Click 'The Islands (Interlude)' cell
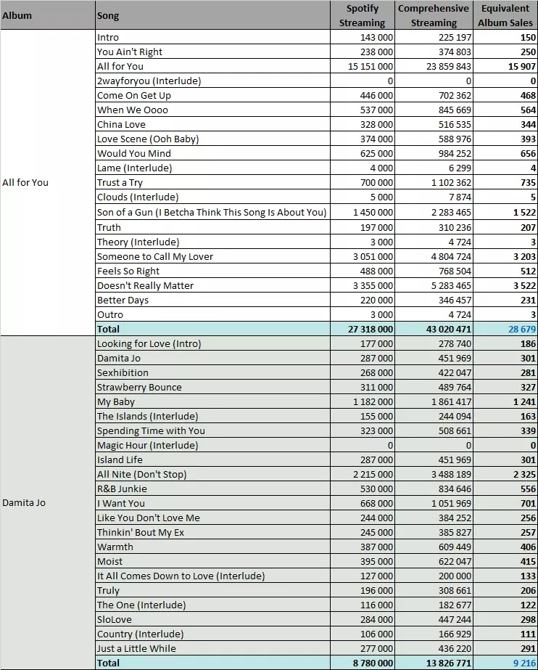 [x=212, y=416]
